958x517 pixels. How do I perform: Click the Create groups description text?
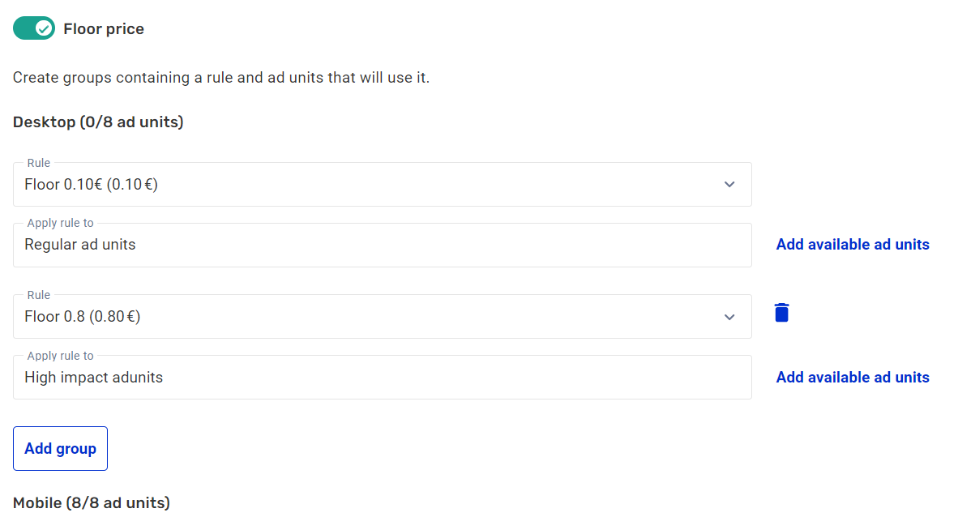221,79
